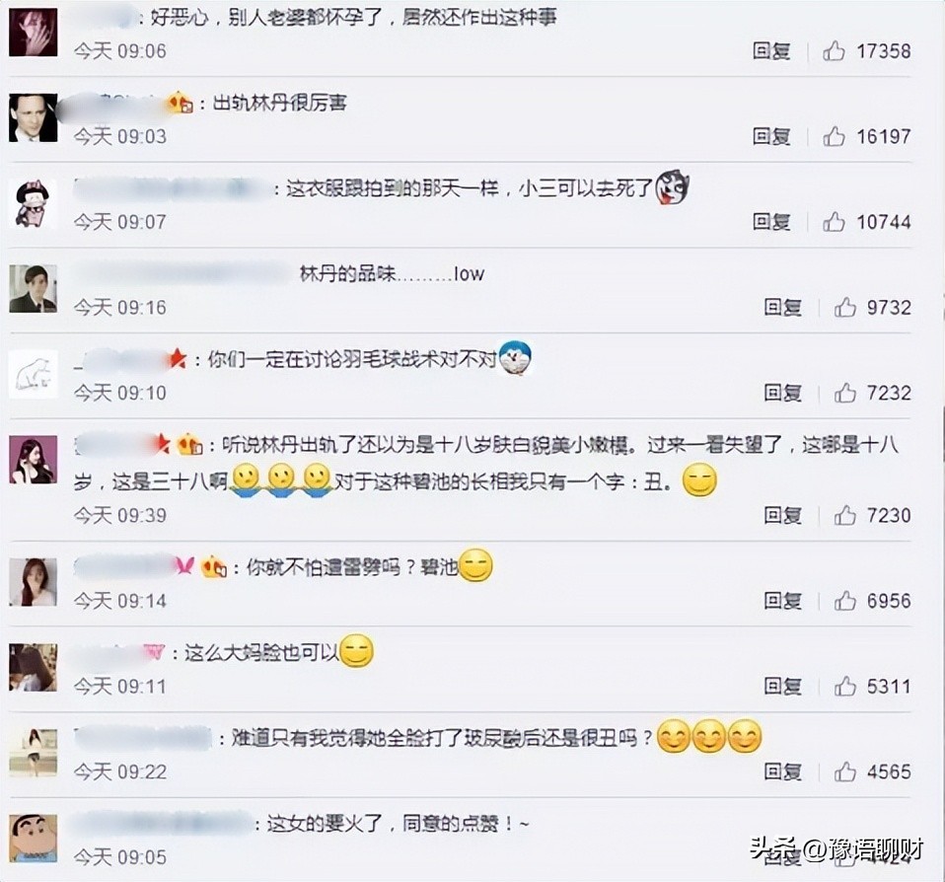
Task: Open the VIP badge on the 09:03 username
Action: click(x=181, y=104)
